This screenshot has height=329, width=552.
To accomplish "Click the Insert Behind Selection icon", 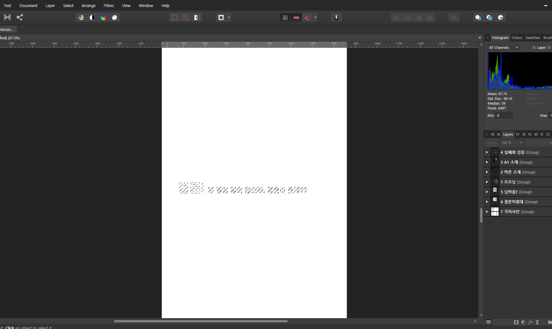I will coord(478,18).
